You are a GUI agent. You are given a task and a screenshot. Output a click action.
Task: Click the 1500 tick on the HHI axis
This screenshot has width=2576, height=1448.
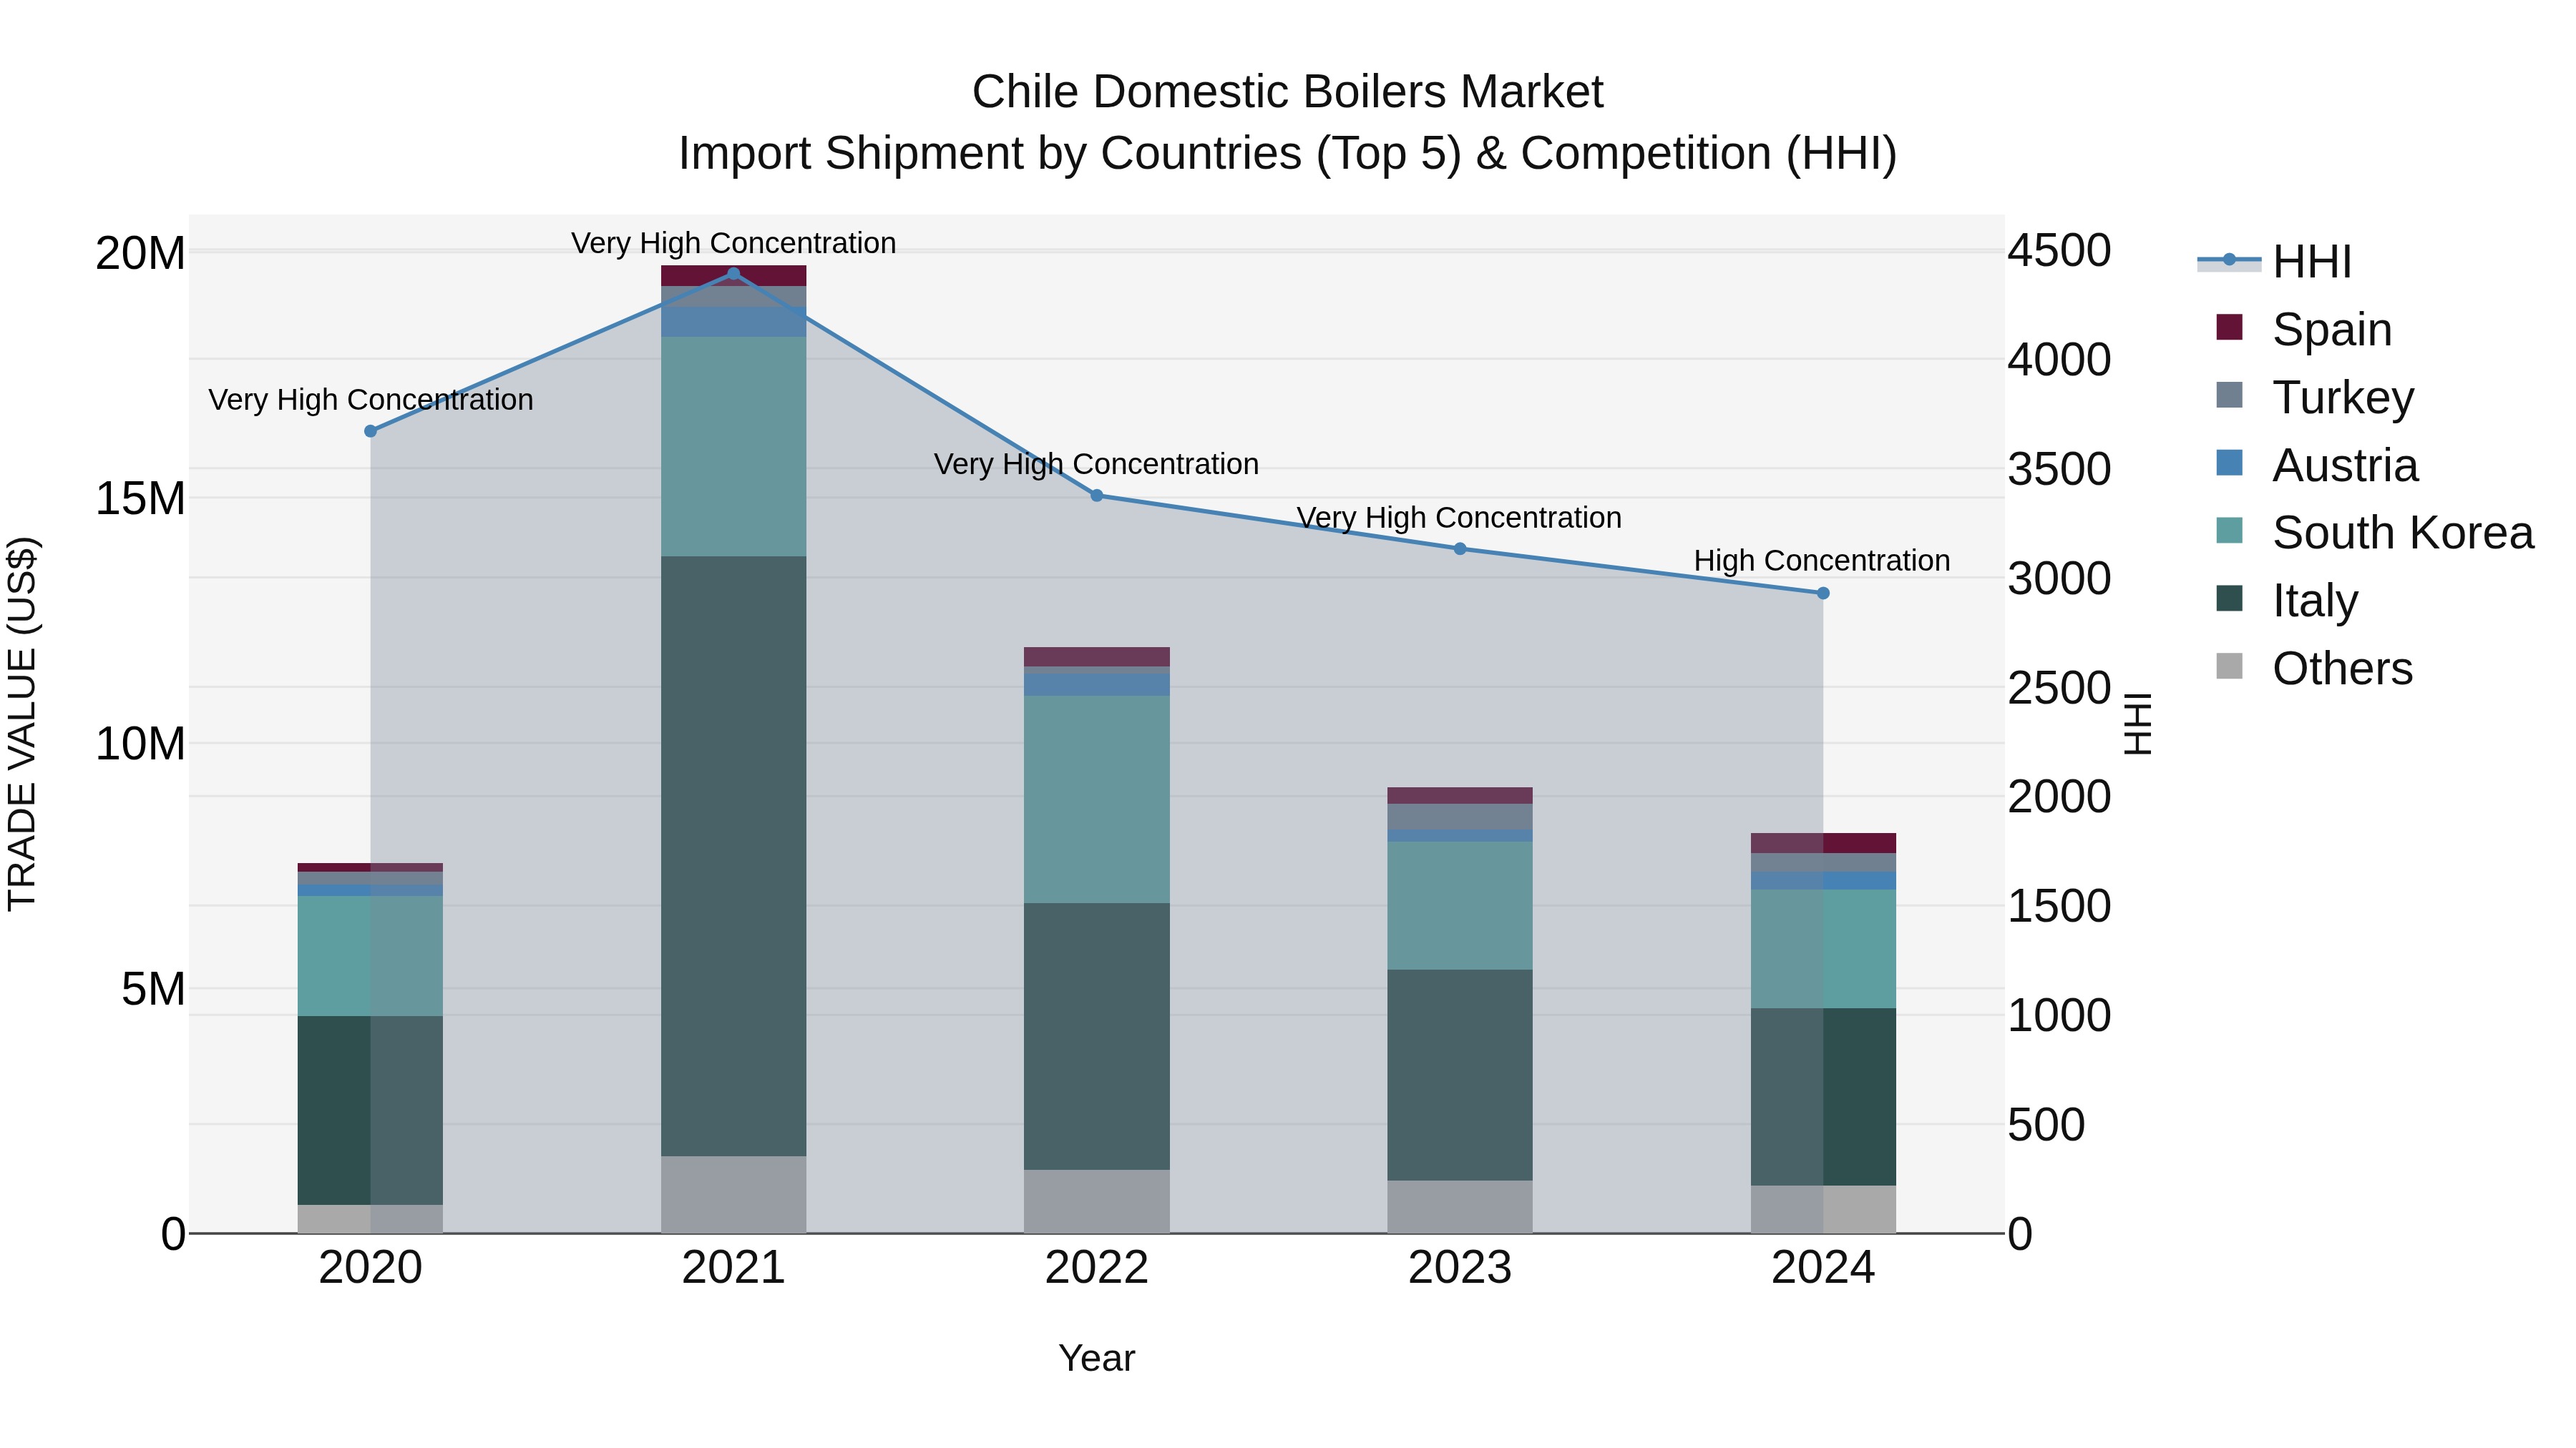click(x=2059, y=905)
